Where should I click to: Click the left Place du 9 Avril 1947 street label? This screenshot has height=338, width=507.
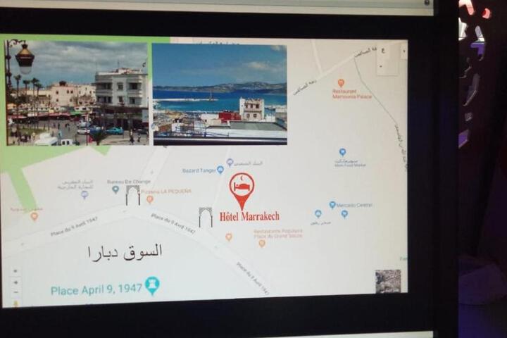point(74,226)
